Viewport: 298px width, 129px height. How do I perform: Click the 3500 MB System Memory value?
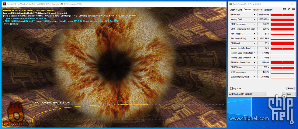[263, 77]
